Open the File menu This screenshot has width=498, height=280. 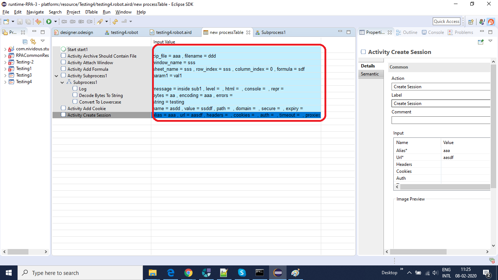pos(6,12)
